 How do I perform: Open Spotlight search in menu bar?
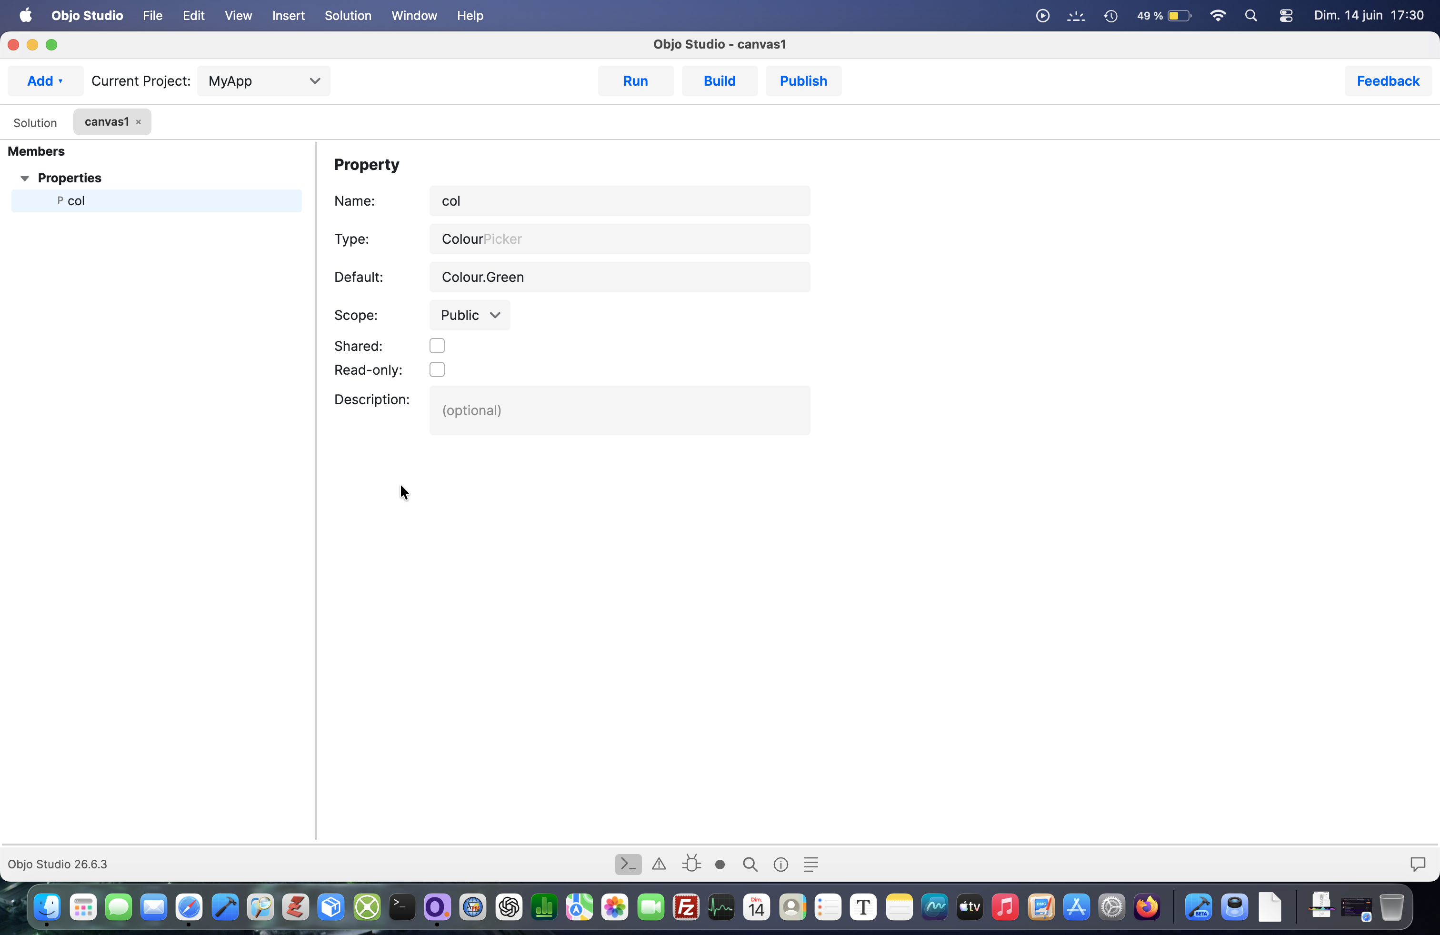[1251, 16]
